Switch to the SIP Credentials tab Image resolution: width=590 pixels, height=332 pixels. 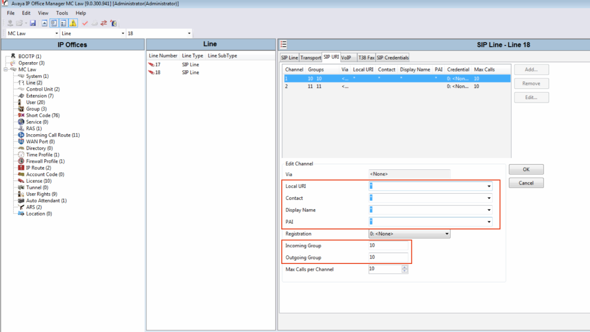[392, 58]
